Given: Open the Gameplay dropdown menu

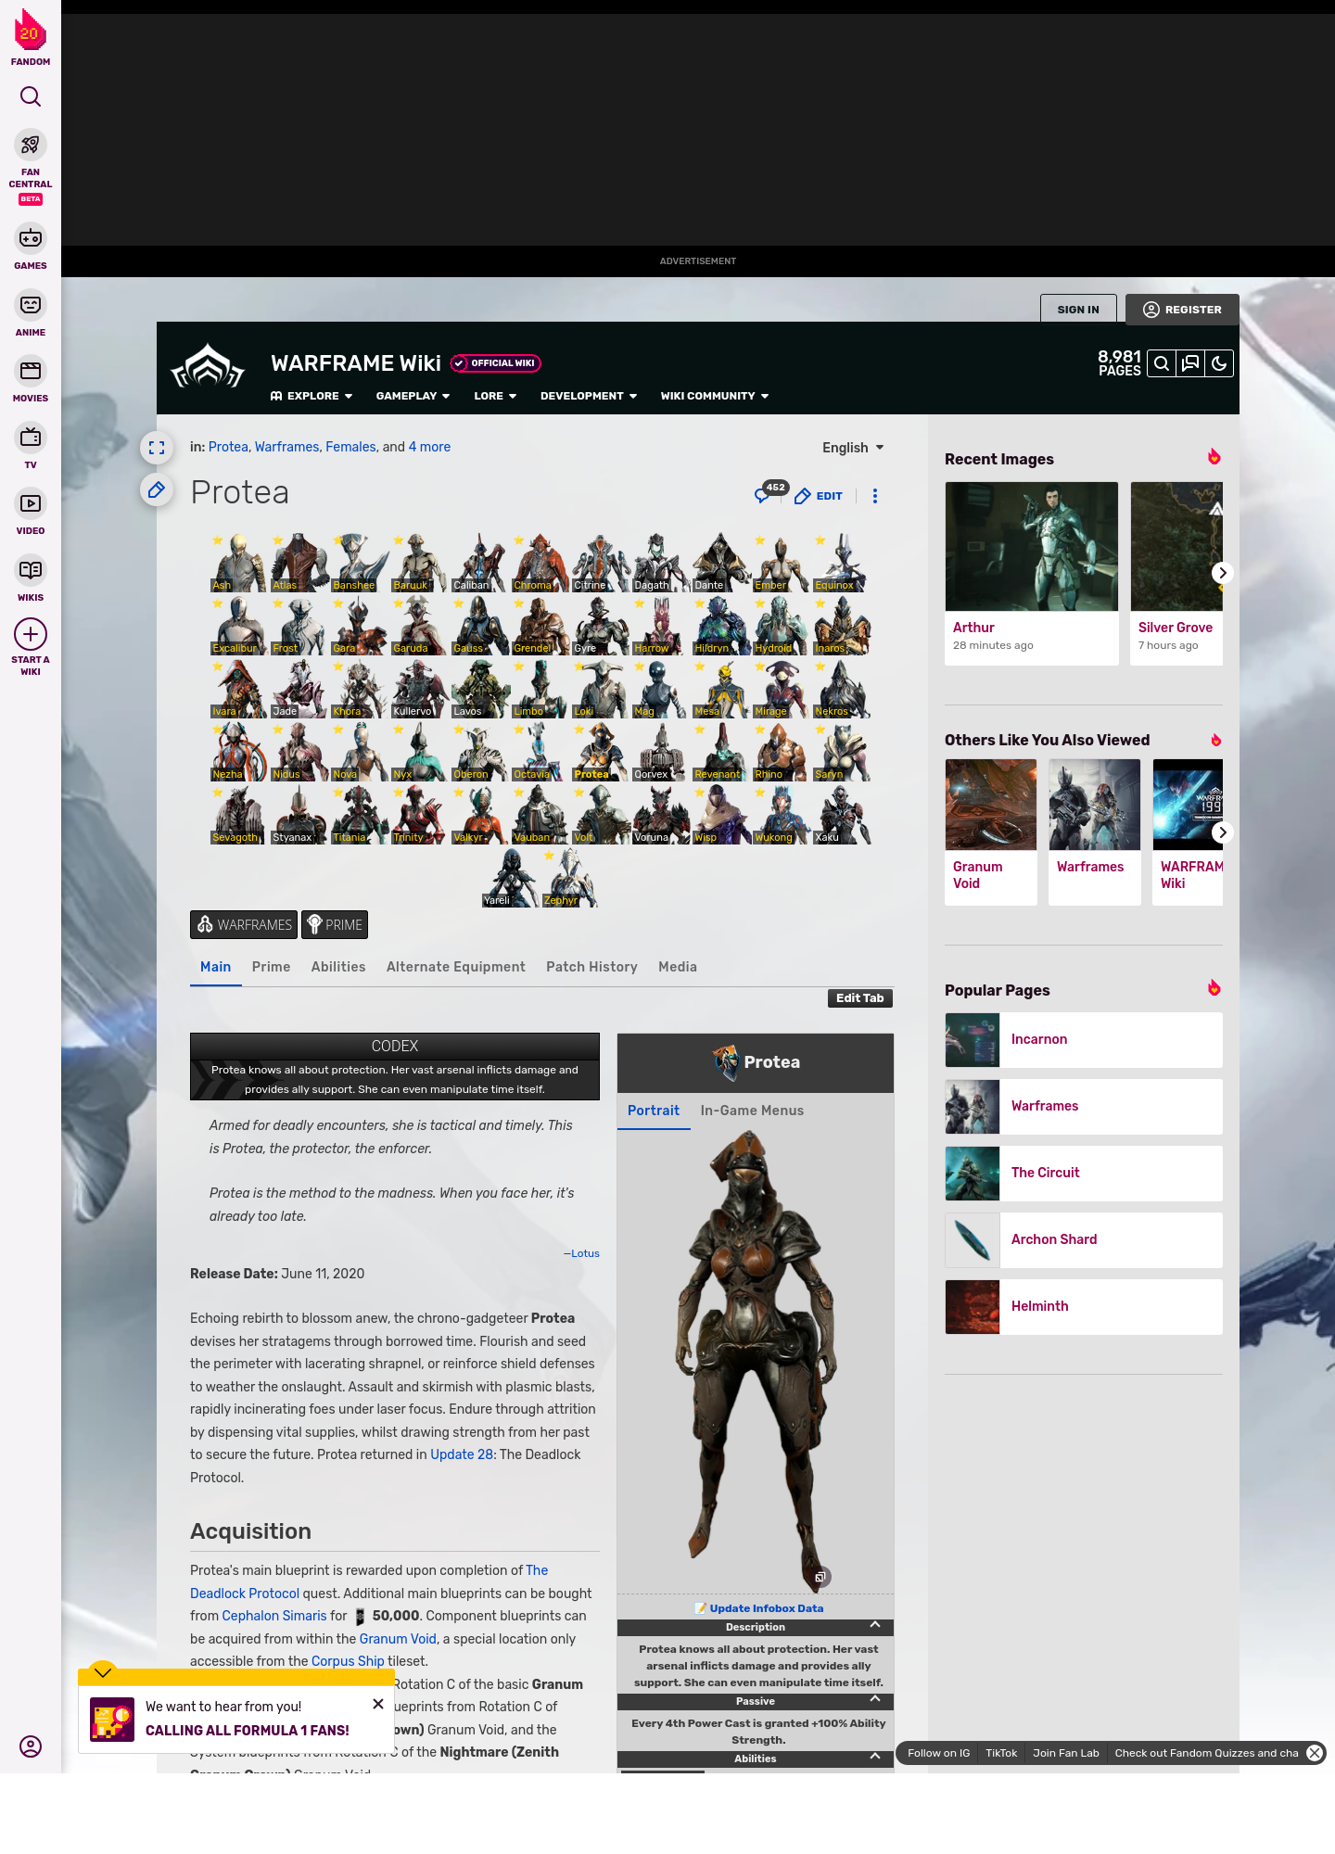Looking at the screenshot, I should coord(413,396).
